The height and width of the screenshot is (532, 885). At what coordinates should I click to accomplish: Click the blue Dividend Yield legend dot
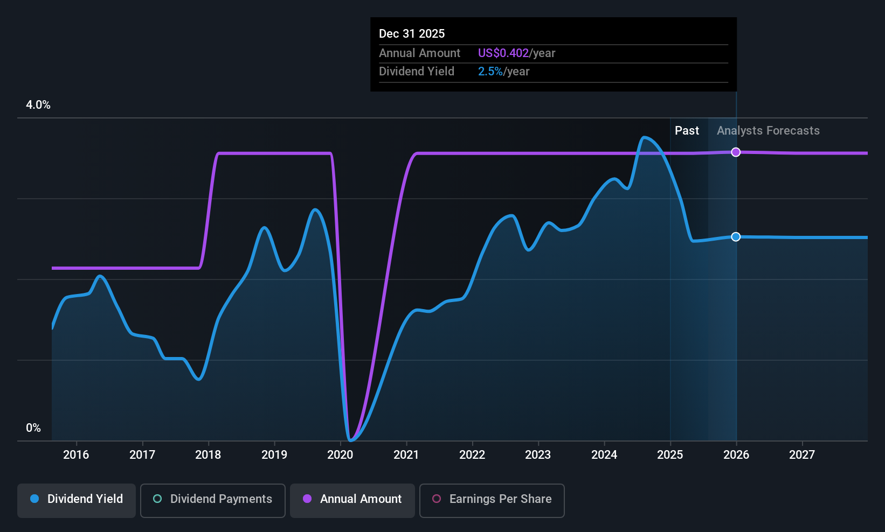pos(34,499)
